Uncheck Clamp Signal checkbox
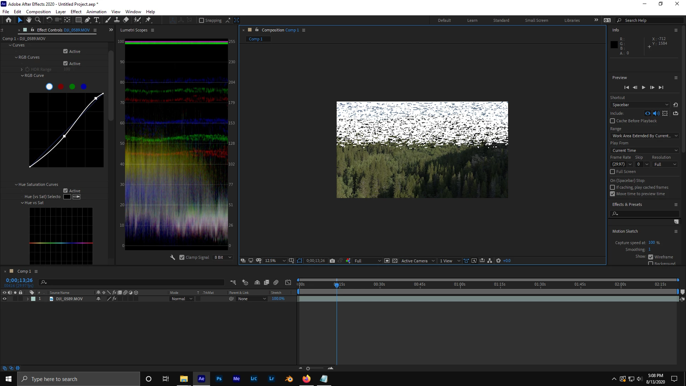Image resolution: width=686 pixels, height=386 pixels. pos(182,257)
